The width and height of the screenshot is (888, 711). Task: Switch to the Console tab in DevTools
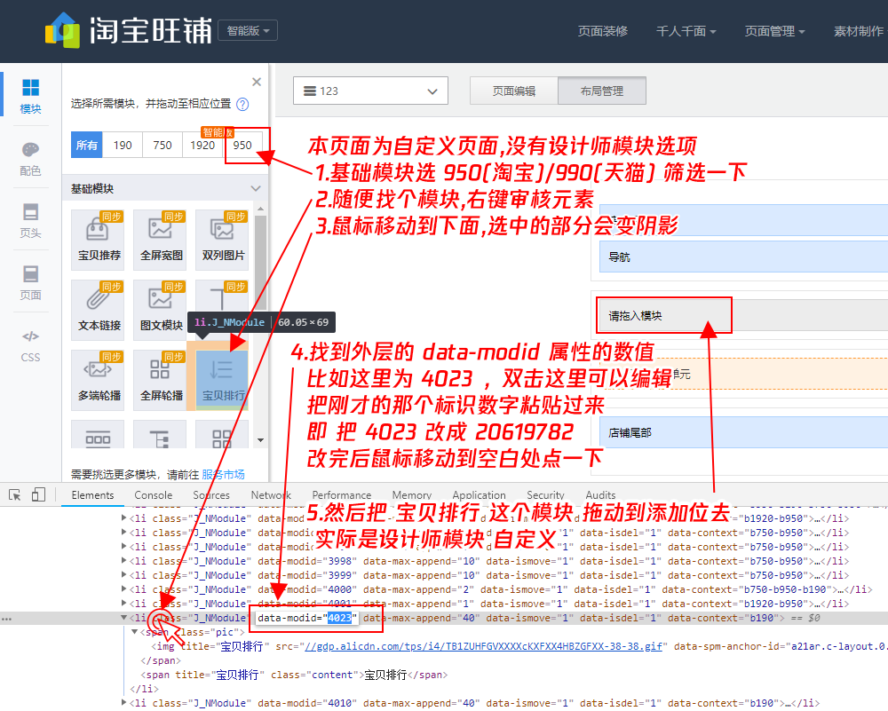[153, 494]
